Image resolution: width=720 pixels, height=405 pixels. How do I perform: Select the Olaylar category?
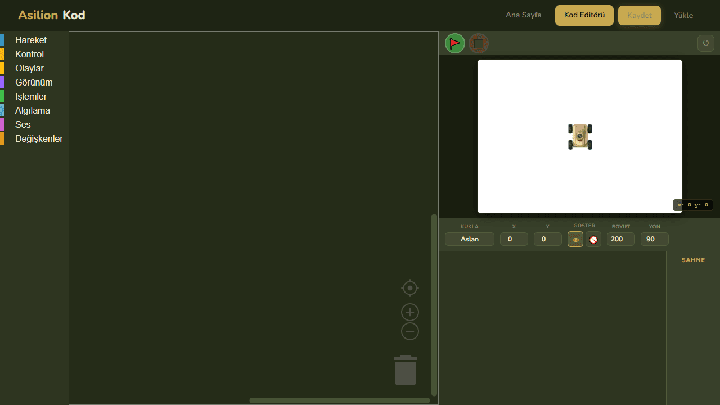pos(29,68)
